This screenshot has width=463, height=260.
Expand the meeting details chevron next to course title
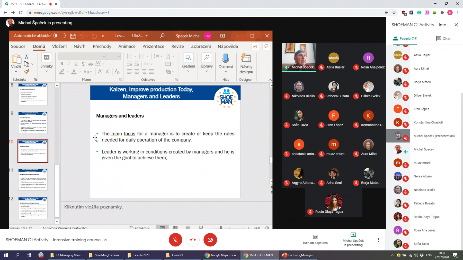pyautogui.click(x=105, y=240)
